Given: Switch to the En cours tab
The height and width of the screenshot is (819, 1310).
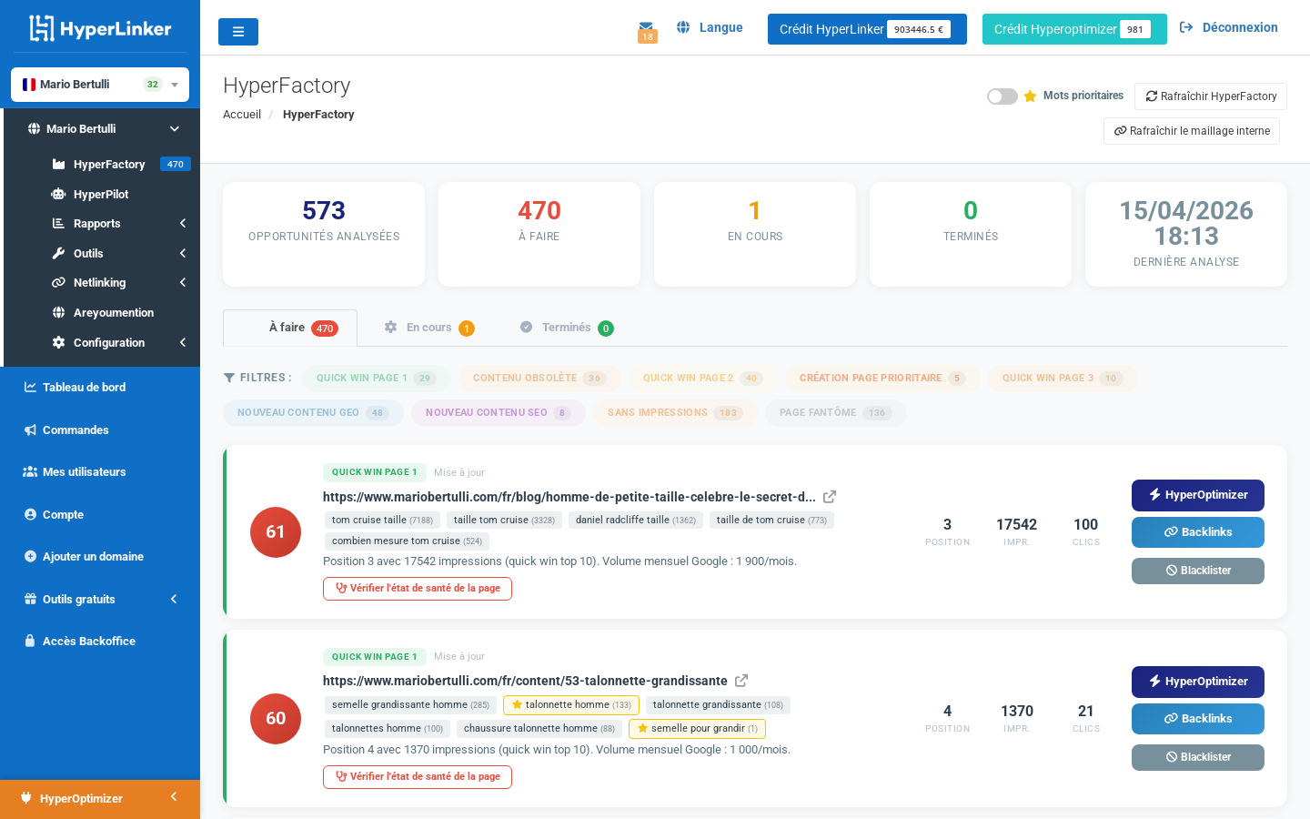Looking at the screenshot, I should tap(428, 328).
